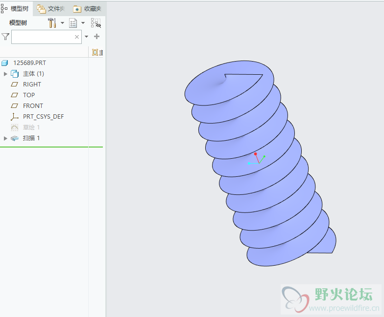Select the 扫描 1 feature

point(31,138)
